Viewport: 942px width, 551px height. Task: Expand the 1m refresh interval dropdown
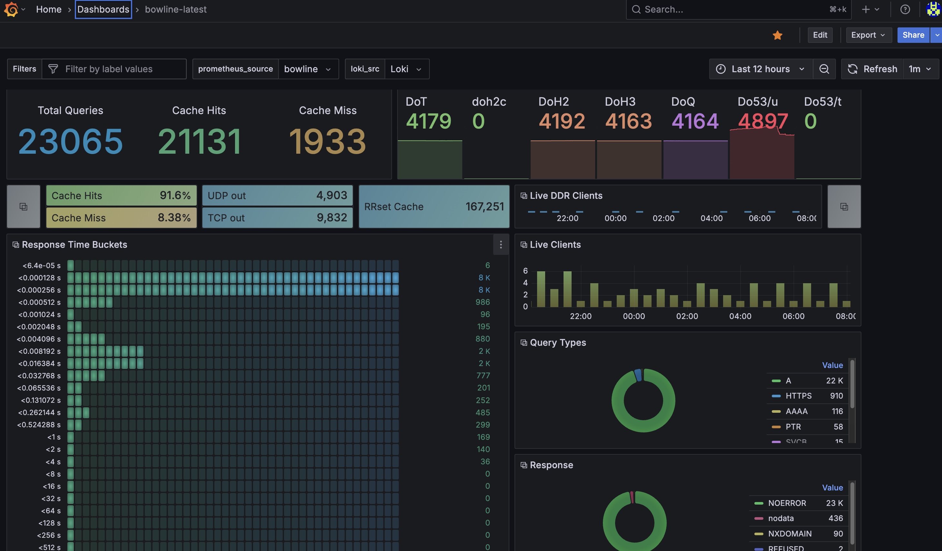pos(920,69)
